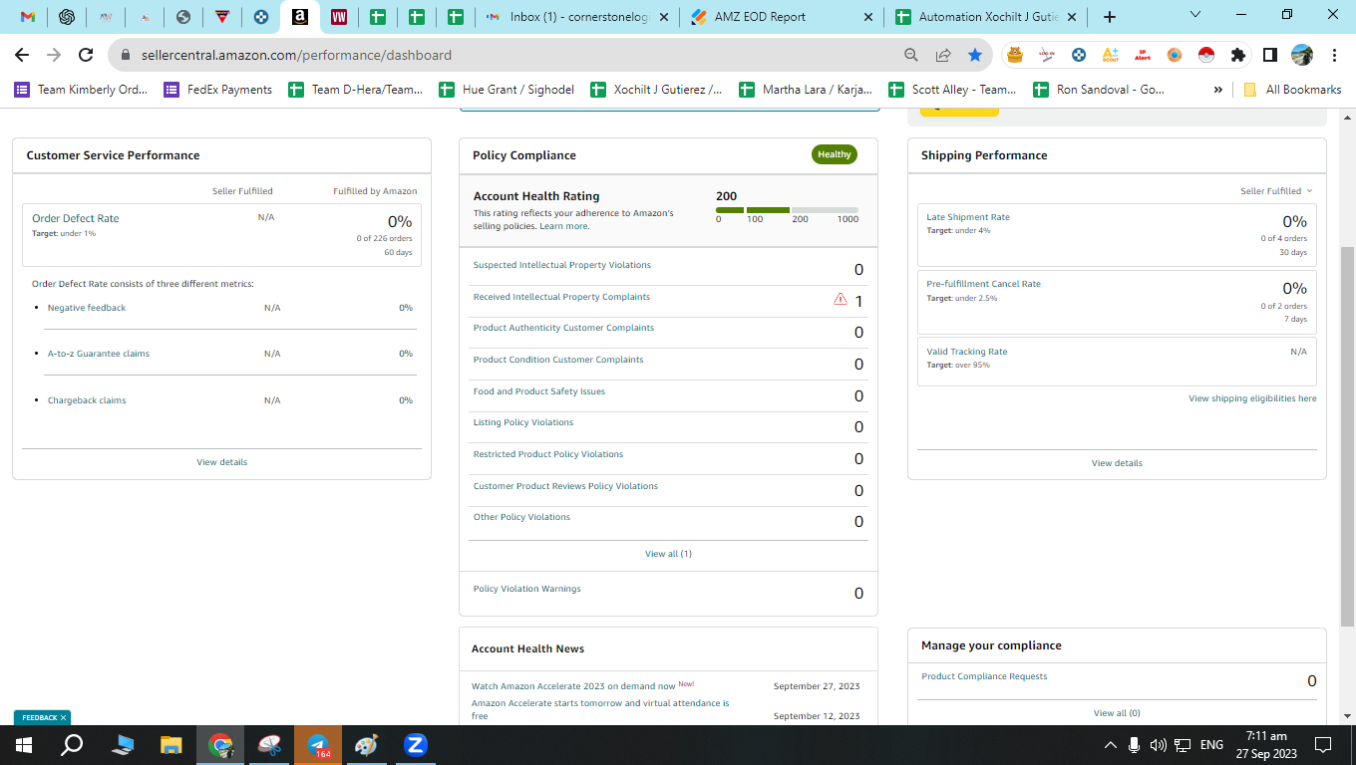The width and height of the screenshot is (1356, 765).
Task: Open Food and Product Safety Issues
Action: pyautogui.click(x=539, y=391)
